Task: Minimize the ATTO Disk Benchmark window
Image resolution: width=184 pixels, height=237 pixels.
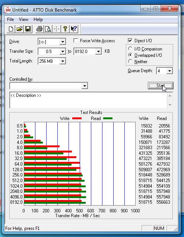Action: tap(146, 9)
